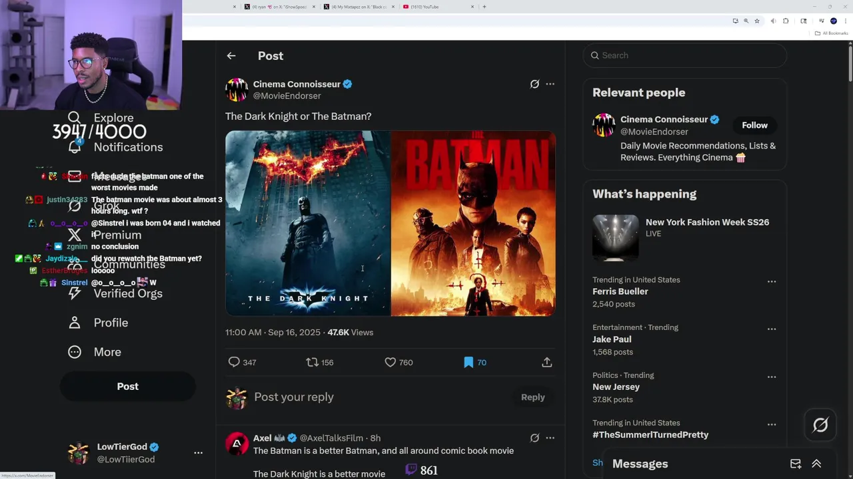Close the YouTube browser tab
The width and height of the screenshot is (853, 479).
[x=472, y=7]
